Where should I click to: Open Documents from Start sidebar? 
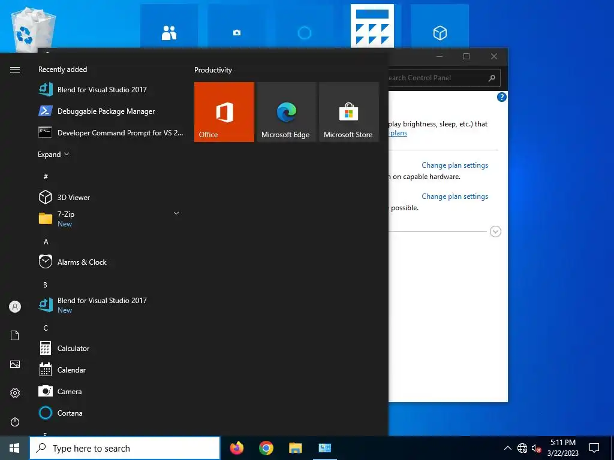[15, 335]
